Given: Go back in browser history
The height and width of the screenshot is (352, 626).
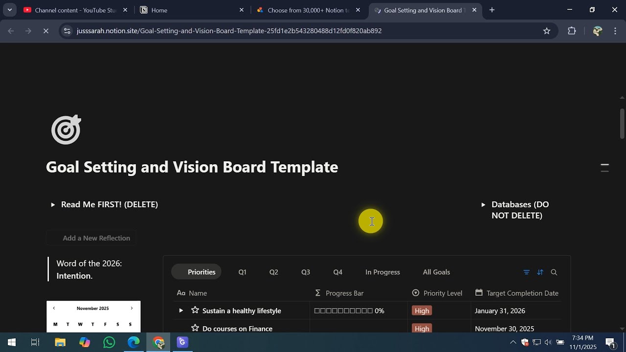Looking at the screenshot, I should coord(11,31).
